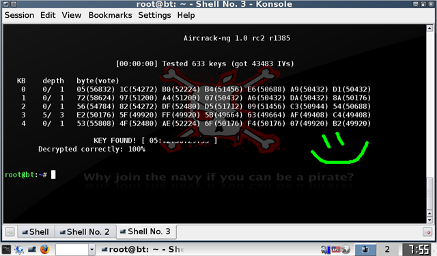Image resolution: width=437 pixels, height=256 pixels.
Task: Click the globe tray icon beside keyboard flag
Action: click(346, 249)
